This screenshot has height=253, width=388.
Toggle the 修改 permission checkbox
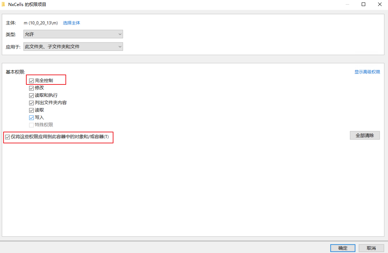coord(31,88)
